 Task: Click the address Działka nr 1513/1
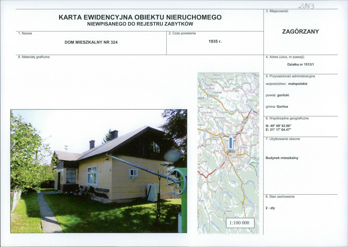(x=300, y=65)
